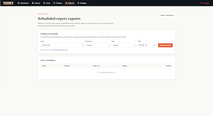Click the 'Your schedules' heading
The width and height of the screenshot is (213, 116).
pyautogui.click(x=48, y=60)
